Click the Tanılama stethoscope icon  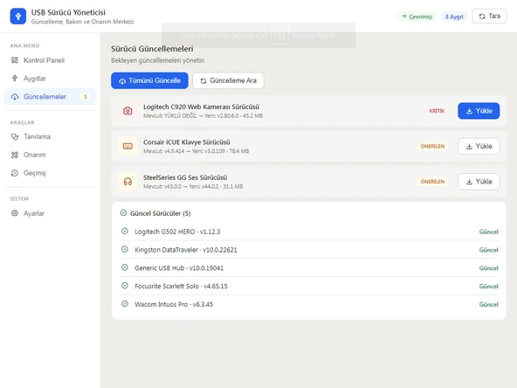pyautogui.click(x=15, y=136)
